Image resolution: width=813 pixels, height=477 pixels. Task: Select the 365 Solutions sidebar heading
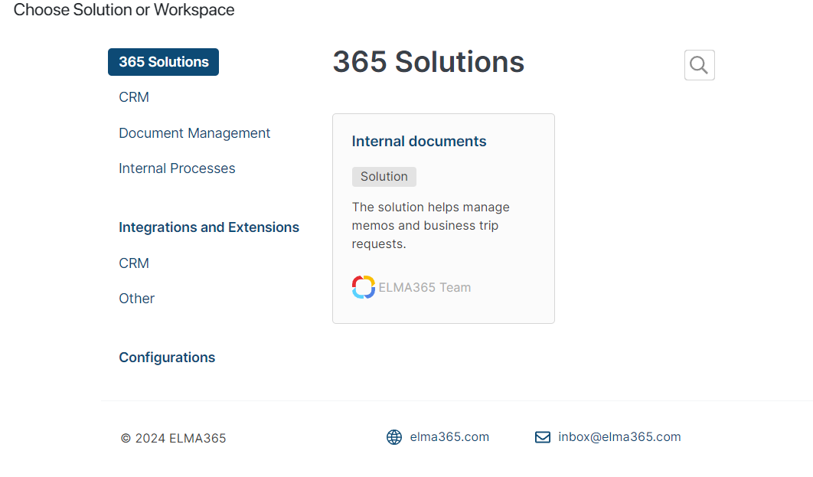coord(163,62)
